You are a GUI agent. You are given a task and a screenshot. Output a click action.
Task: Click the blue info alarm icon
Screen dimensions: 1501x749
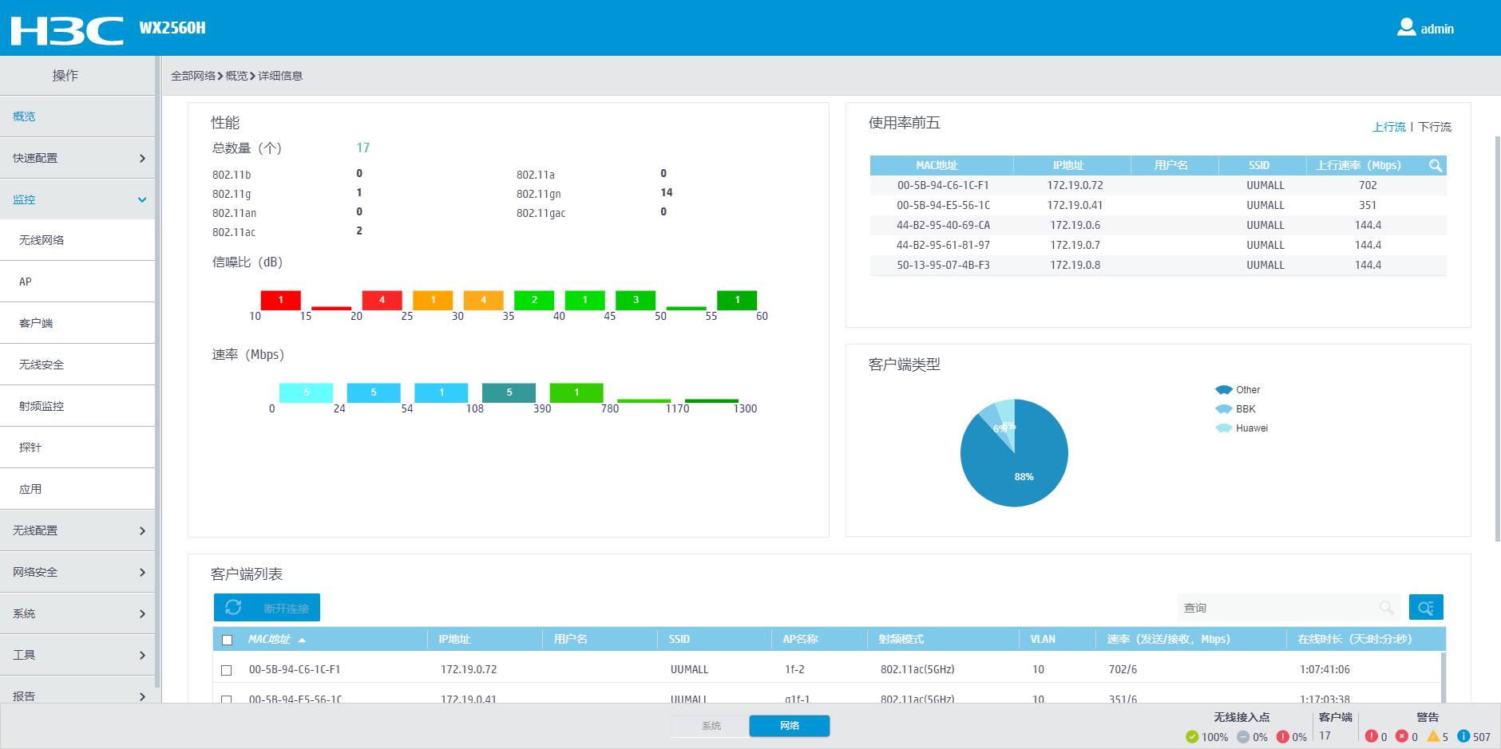(x=1463, y=736)
